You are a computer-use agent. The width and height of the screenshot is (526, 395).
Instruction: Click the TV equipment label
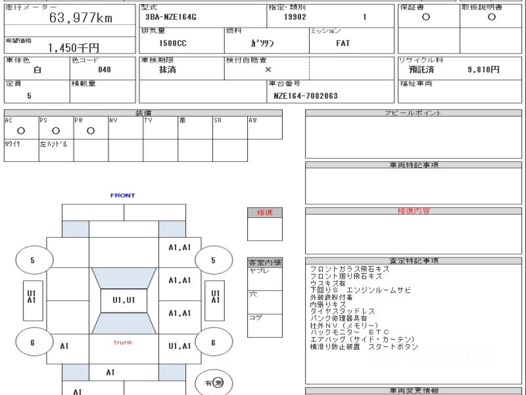click(148, 120)
